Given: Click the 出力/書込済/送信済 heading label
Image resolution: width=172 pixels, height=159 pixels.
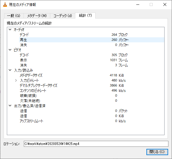Looking at the screenshot, I should pos(30,106).
